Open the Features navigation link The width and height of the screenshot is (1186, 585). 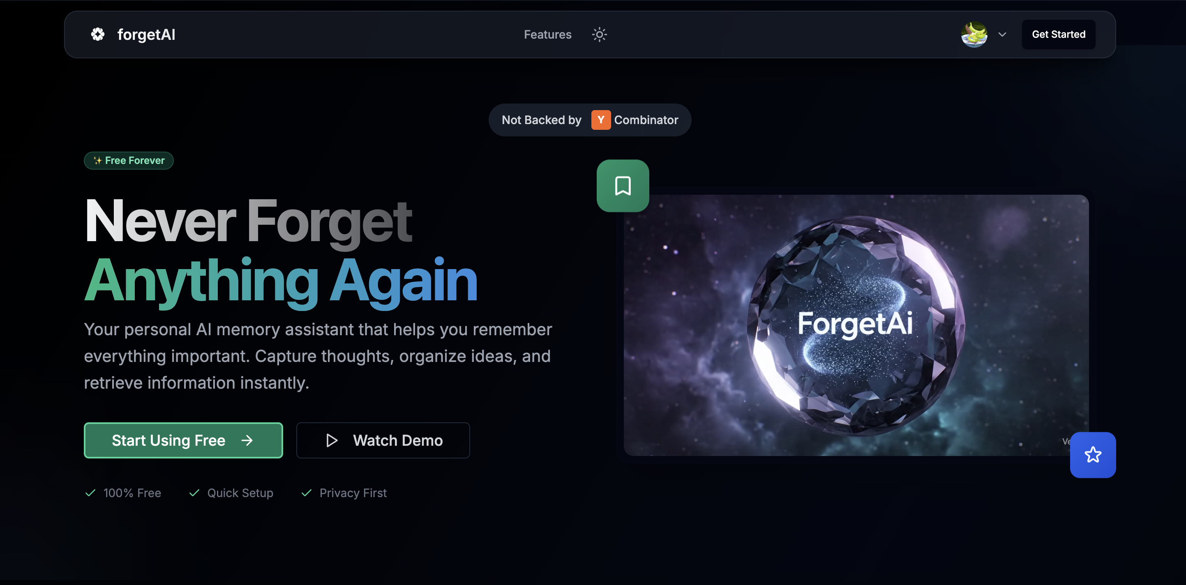[547, 35]
